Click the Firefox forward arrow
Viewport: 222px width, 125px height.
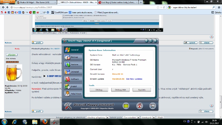point(7,7)
